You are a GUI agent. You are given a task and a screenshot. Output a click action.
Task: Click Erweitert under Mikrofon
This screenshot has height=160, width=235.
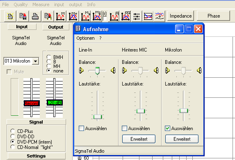point(182,139)
